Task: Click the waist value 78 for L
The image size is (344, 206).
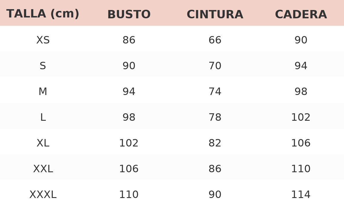Action: [x=215, y=118]
